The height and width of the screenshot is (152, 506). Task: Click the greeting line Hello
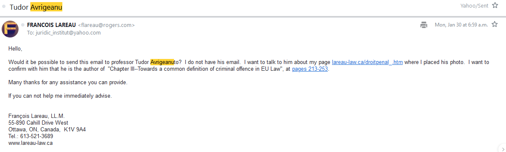click(x=15, y=49)
